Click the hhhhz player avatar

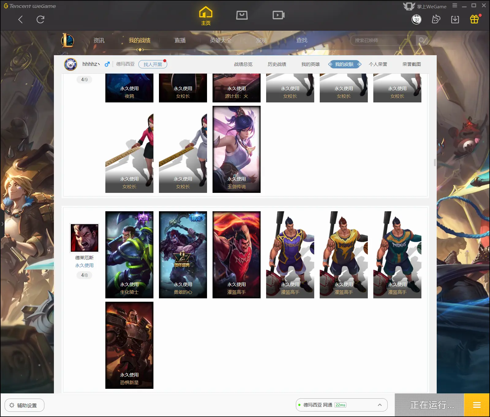(x=70, y=64)
